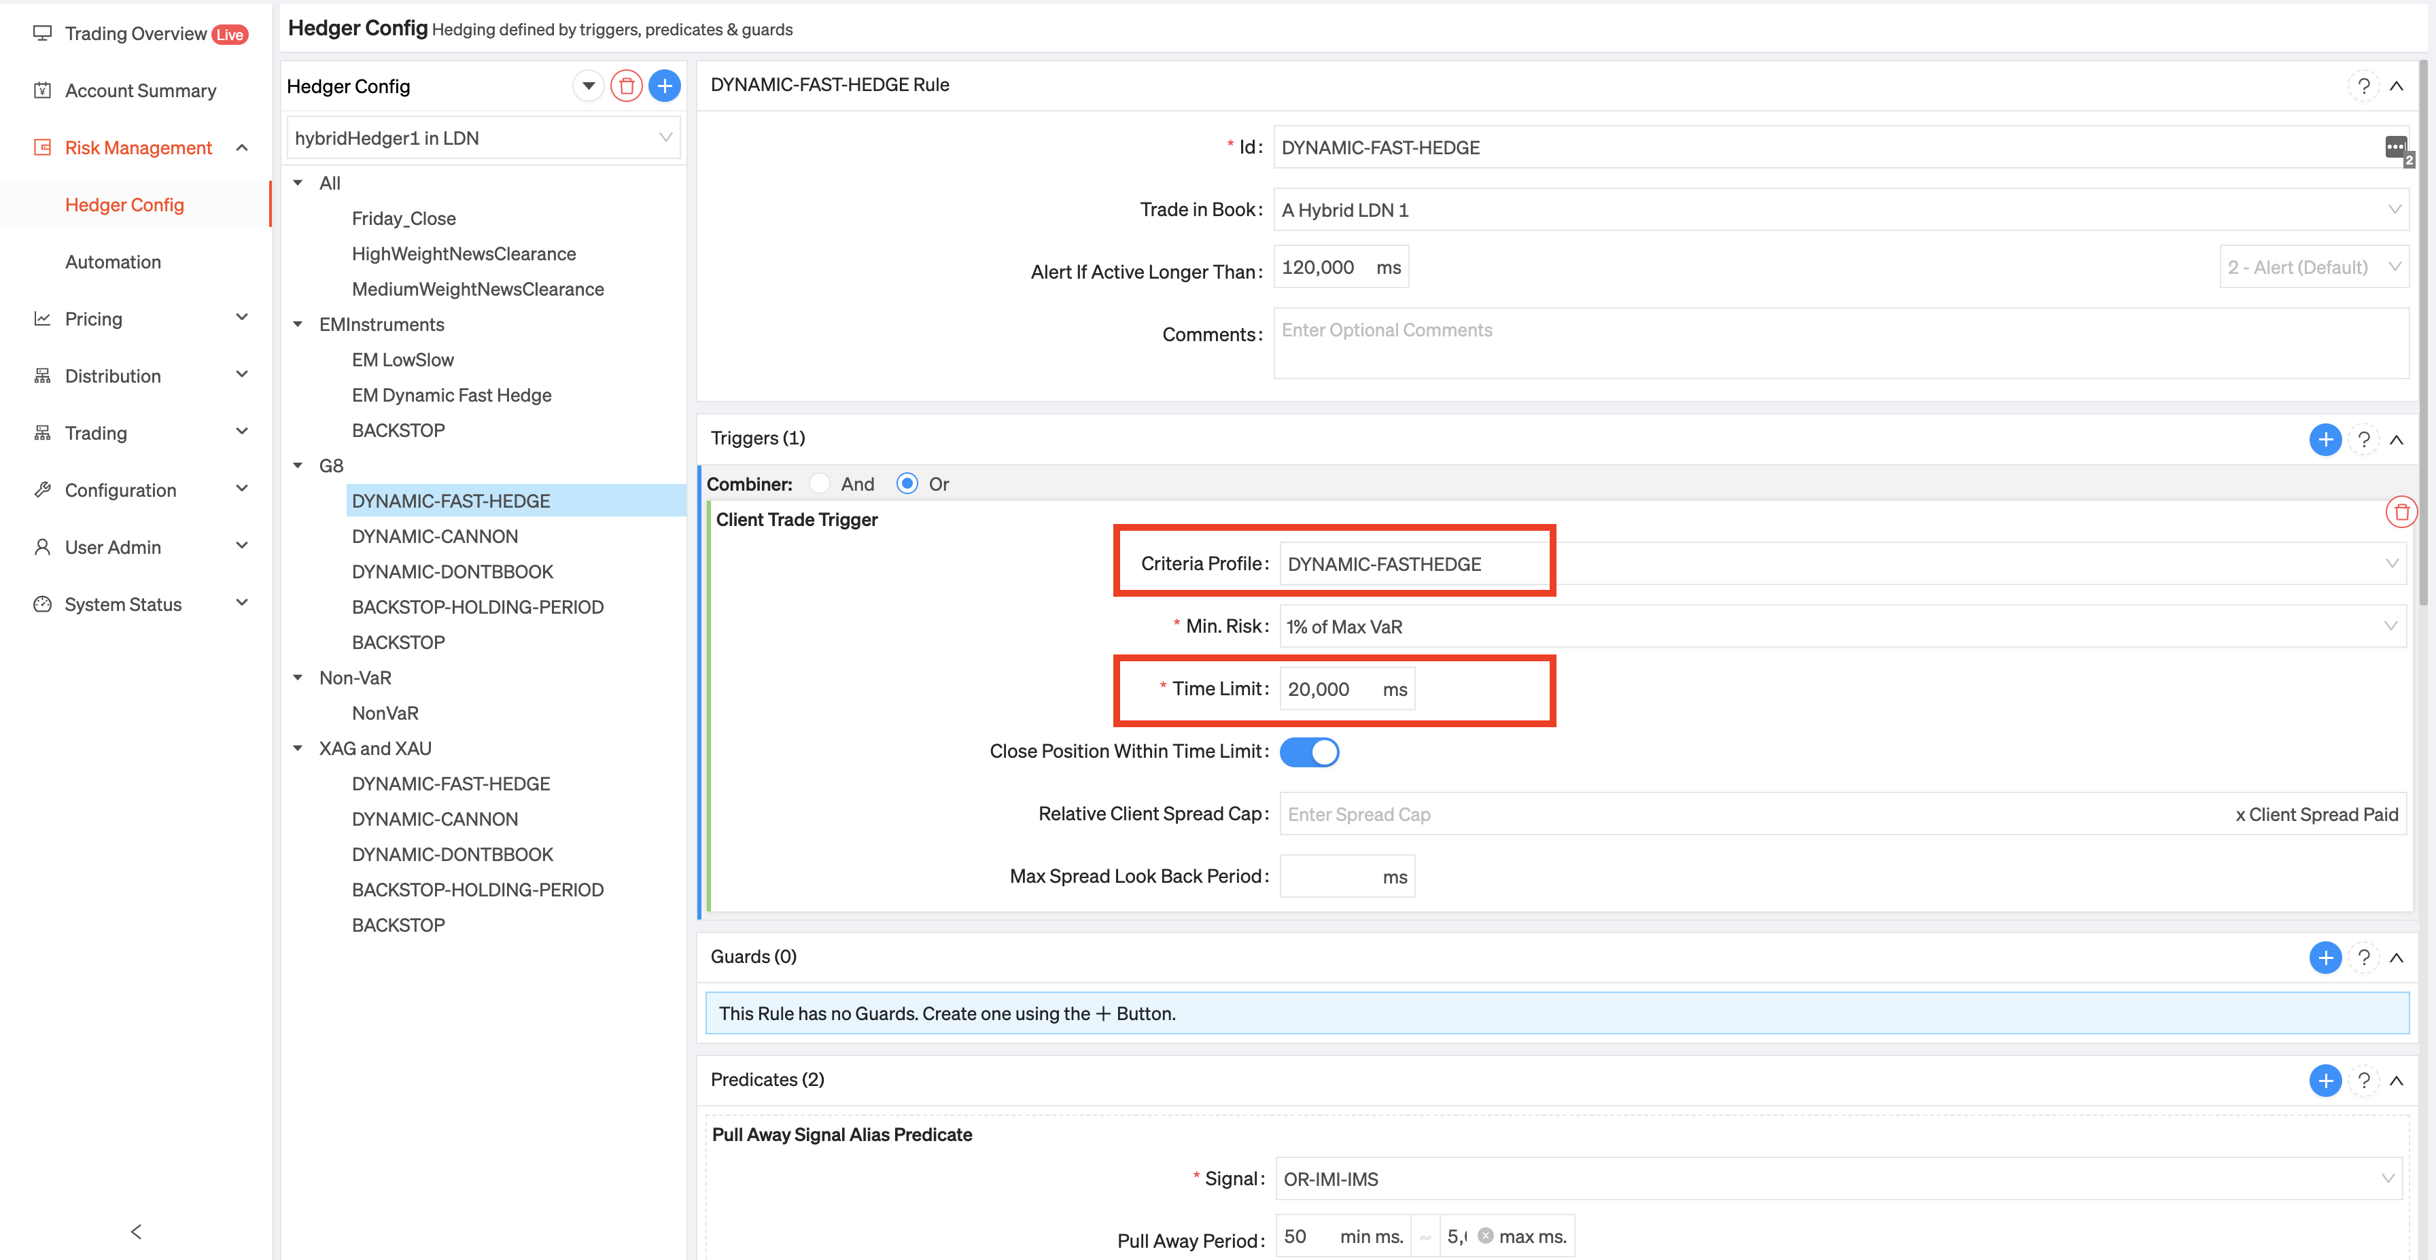Click the Pull Away Period min ms field
The height and width of the screenshot is (1260, 2436).
pyautogui.click(x=1343, y=1236)
